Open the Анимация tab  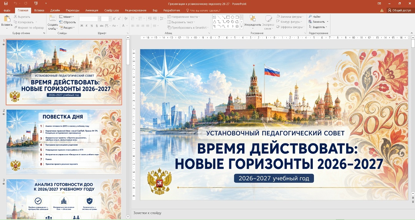91,10
